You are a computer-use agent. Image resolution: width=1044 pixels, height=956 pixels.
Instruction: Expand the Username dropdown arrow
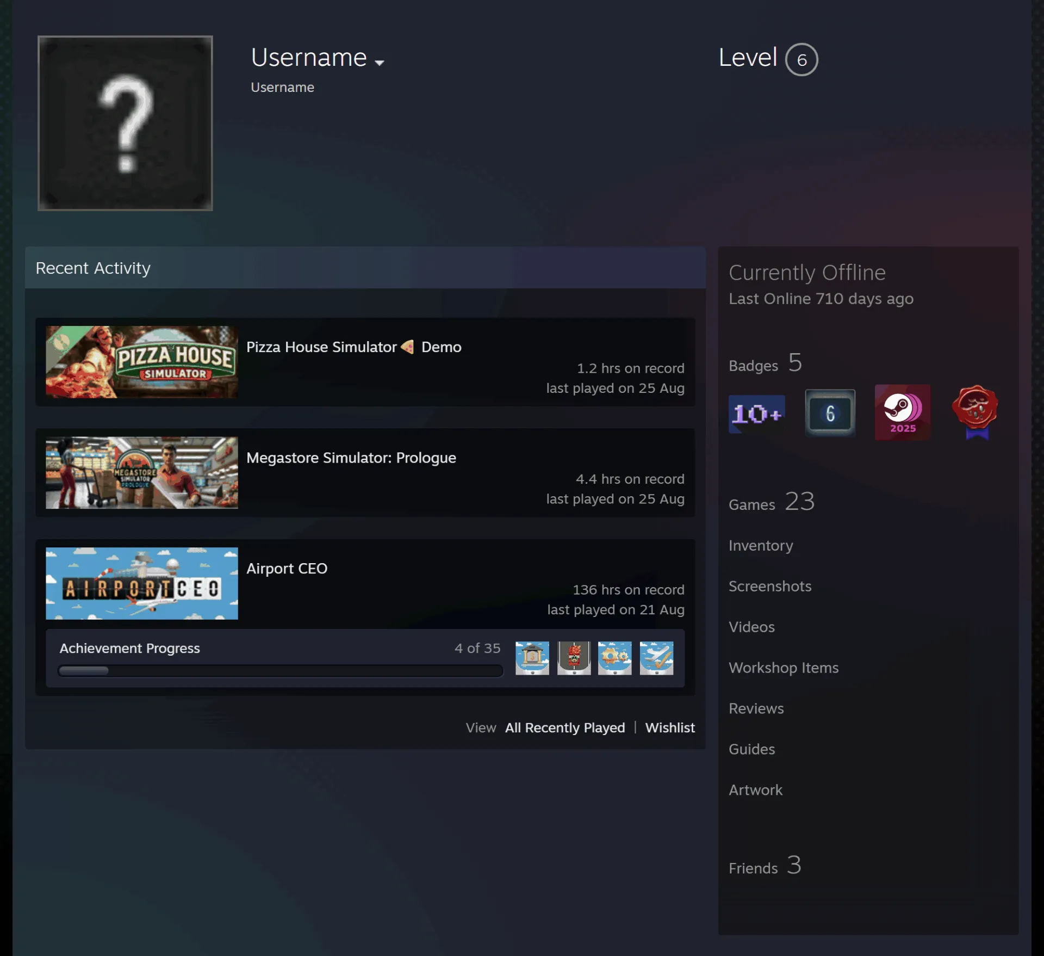click(380, 63)
